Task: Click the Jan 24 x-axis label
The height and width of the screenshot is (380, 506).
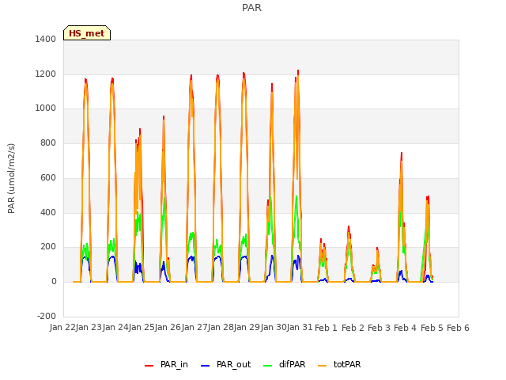Action: click(115, 327)
